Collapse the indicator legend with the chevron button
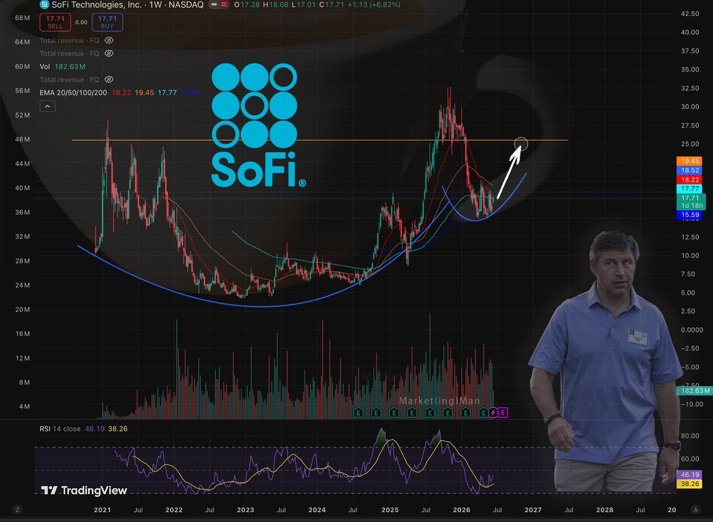The width and height of the screenshot is (713, 522). (48, 106)
